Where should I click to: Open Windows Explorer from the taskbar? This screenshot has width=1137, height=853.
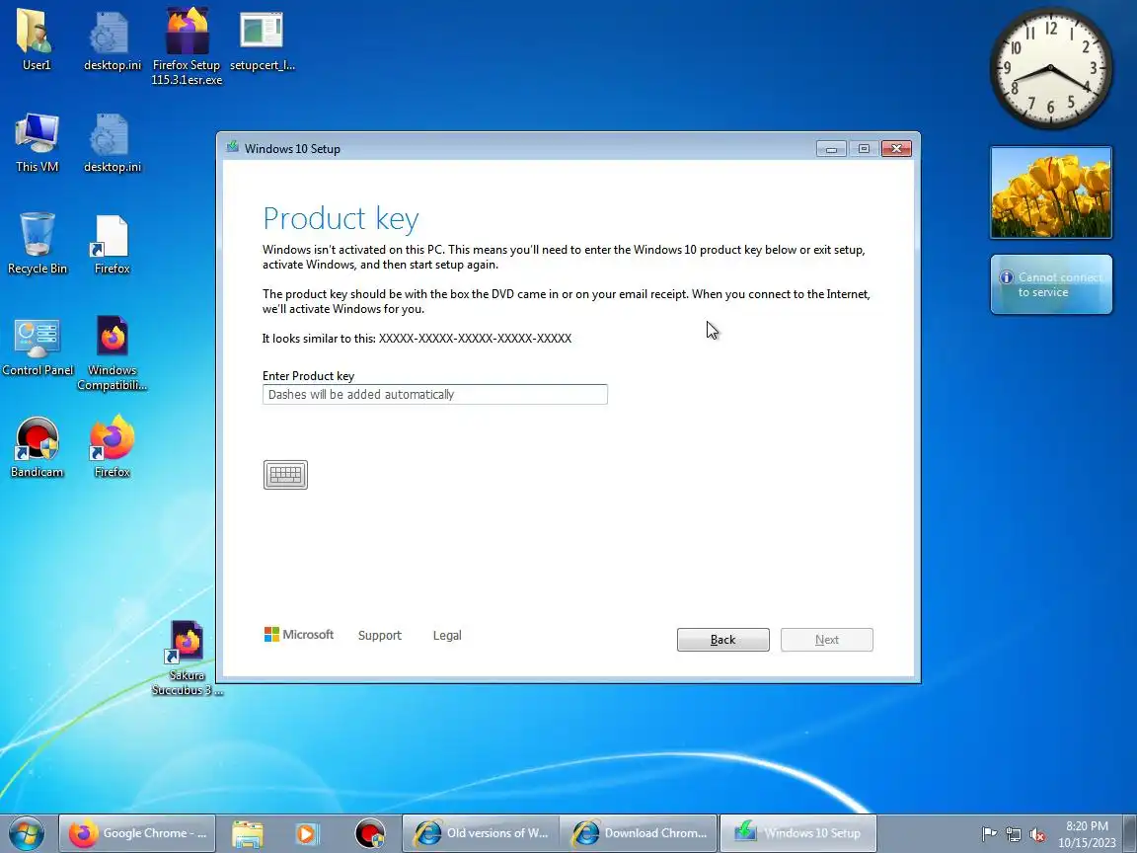(248, 833)
